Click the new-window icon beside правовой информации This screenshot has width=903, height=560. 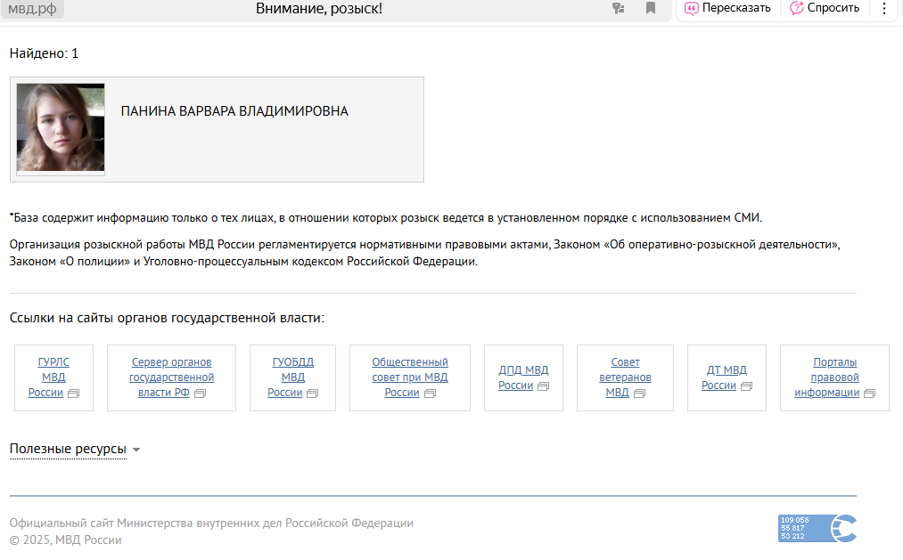coord(870,394)
